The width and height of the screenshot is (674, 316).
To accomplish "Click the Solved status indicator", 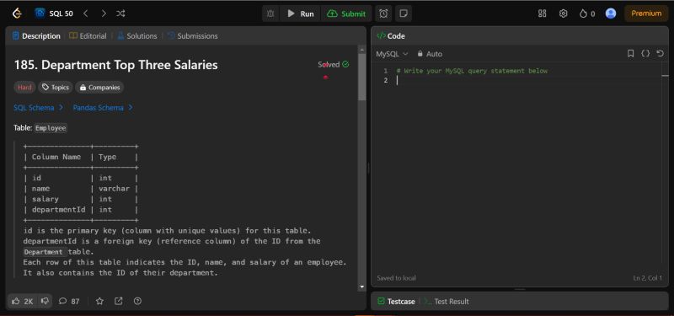I will click(333, 65).
